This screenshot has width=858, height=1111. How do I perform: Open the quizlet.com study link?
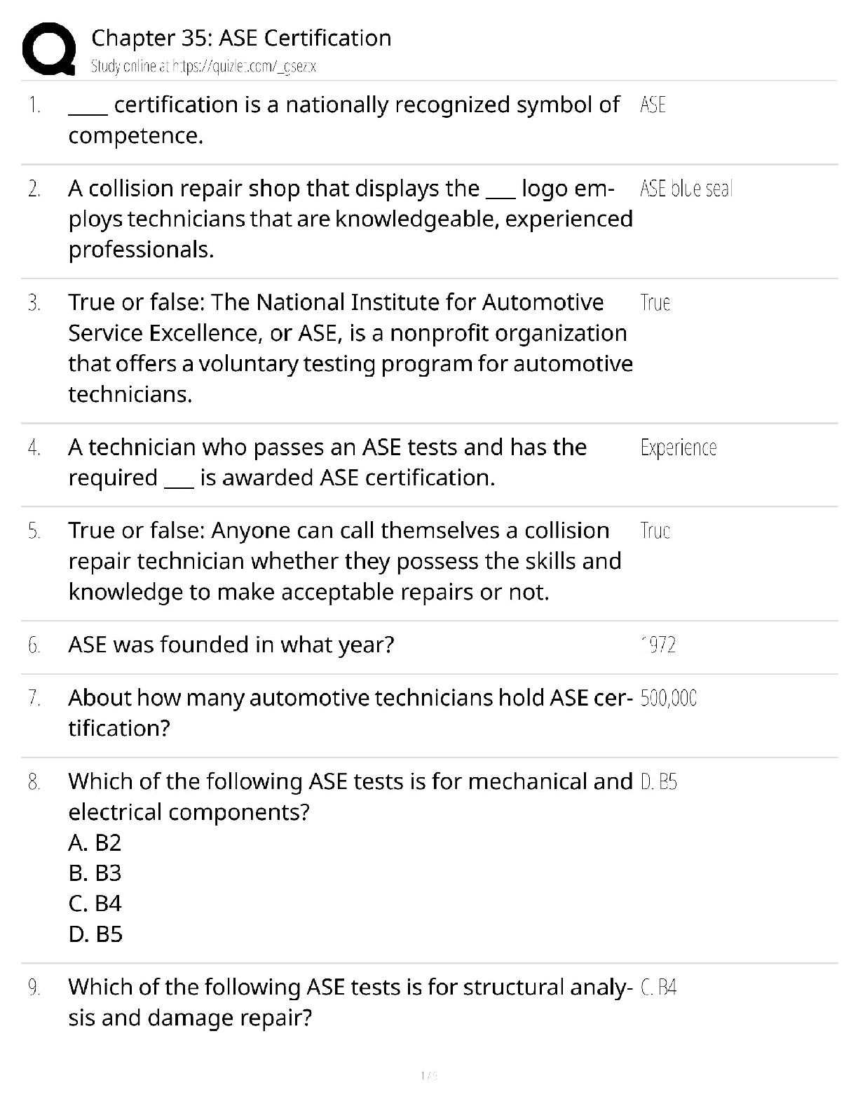[203, 67]
